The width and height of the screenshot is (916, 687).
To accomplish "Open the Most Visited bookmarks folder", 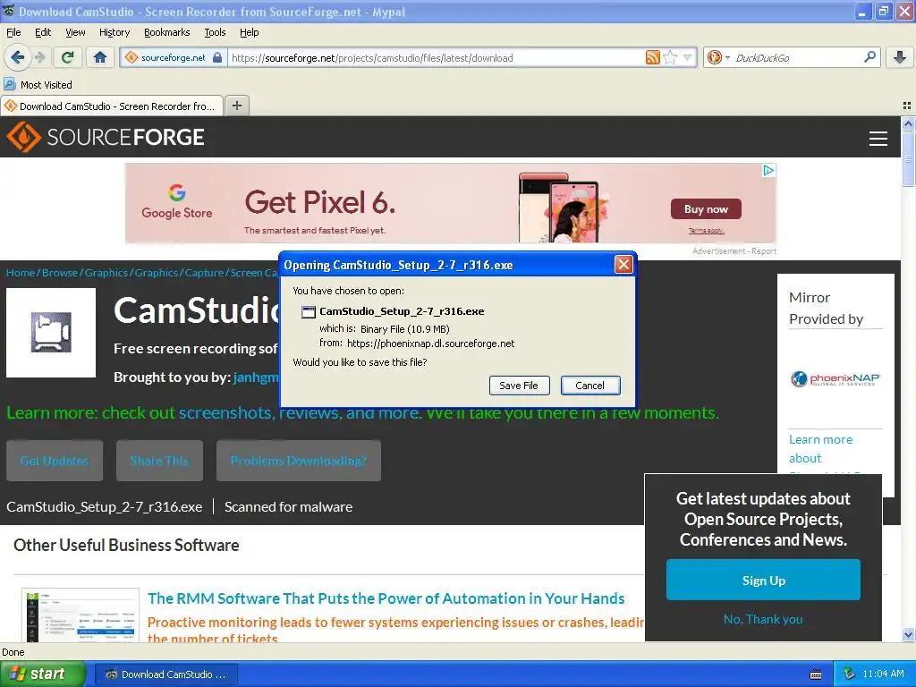I will (x=38, y=85).
